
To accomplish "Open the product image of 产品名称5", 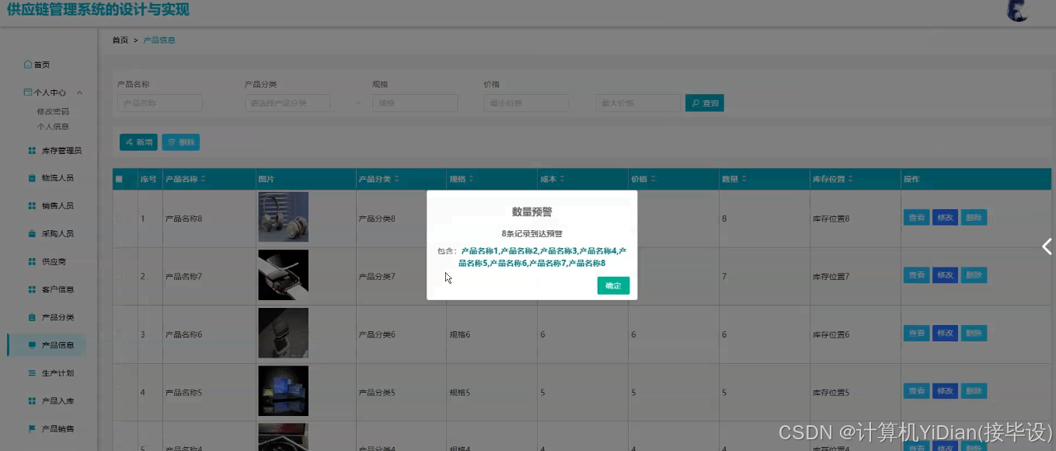I will click(283, 391).
